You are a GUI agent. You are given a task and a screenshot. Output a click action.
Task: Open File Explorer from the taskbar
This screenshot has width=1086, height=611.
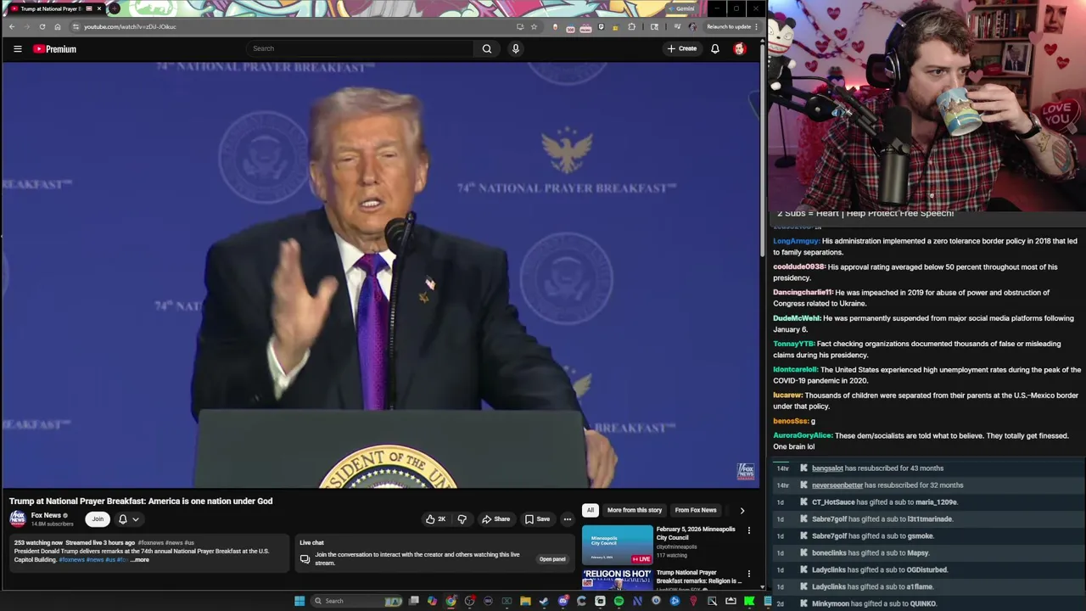point(525,601)
